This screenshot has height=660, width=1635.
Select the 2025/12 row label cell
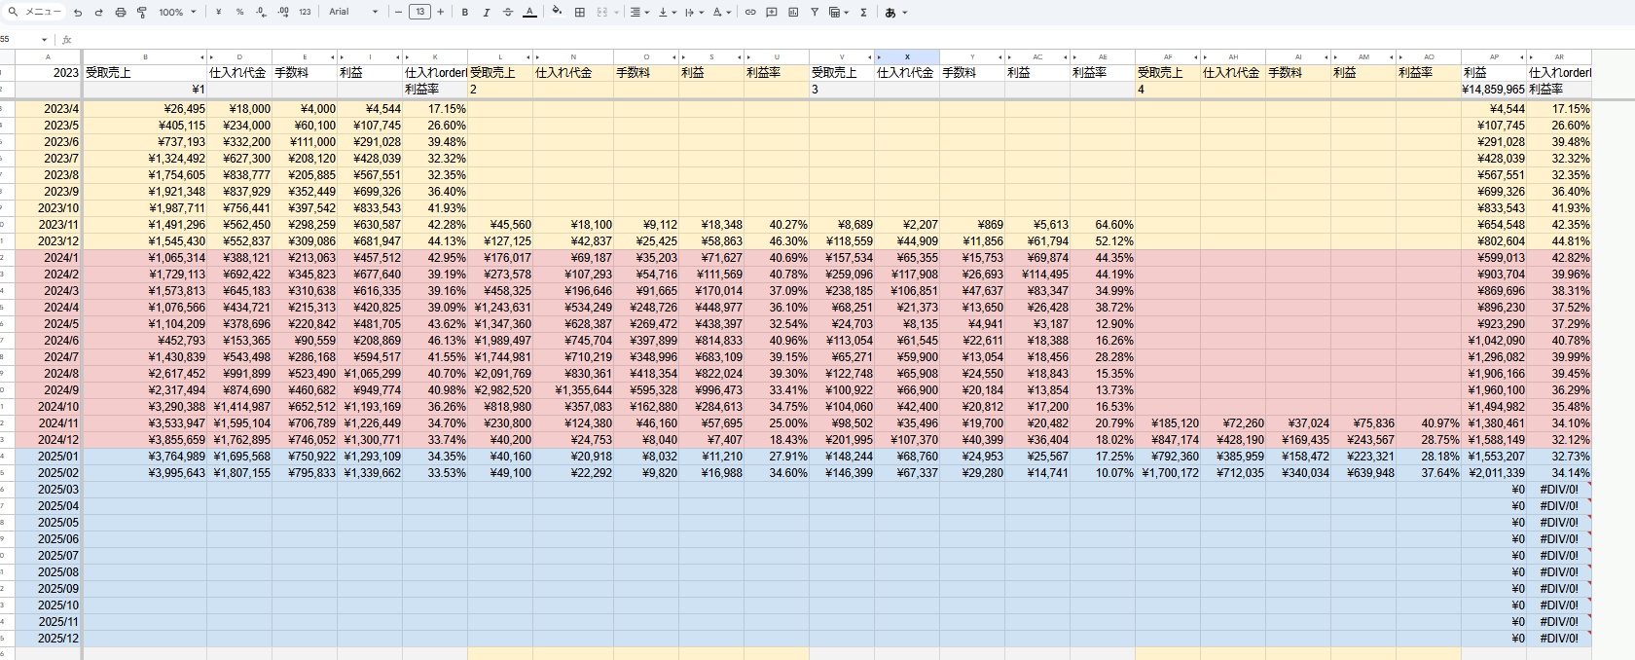48,639
